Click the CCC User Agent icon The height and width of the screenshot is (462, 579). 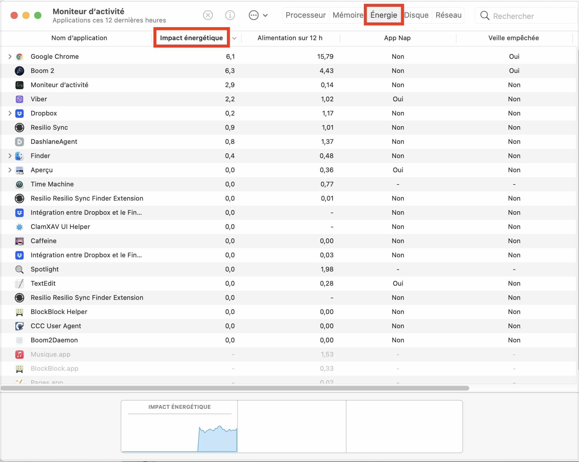coord(19,326)
